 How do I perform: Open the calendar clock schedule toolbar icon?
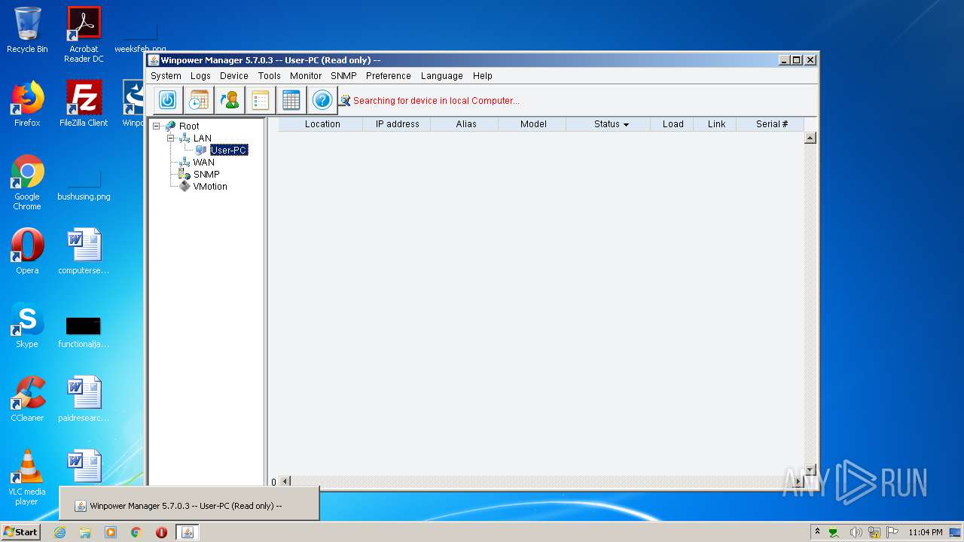point(199,100)
